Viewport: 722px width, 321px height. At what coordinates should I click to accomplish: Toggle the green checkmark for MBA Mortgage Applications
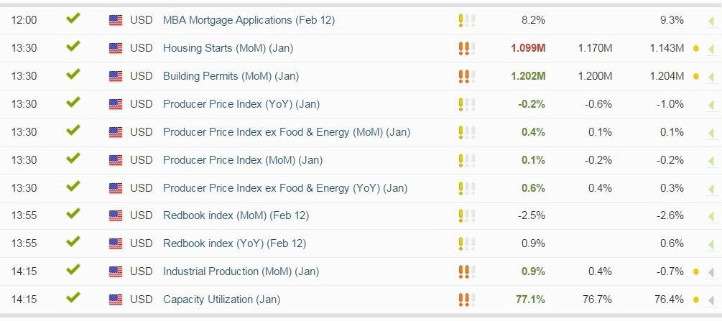point(73,19)
